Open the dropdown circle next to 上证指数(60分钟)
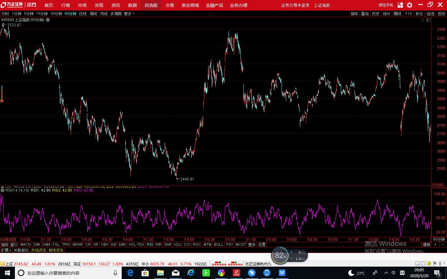This screenshot has height=279, width=447. click(48, 20)
